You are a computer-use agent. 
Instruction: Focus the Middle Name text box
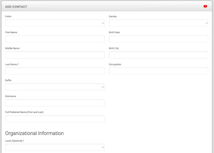pyautogui.click(x=55, y=55)
